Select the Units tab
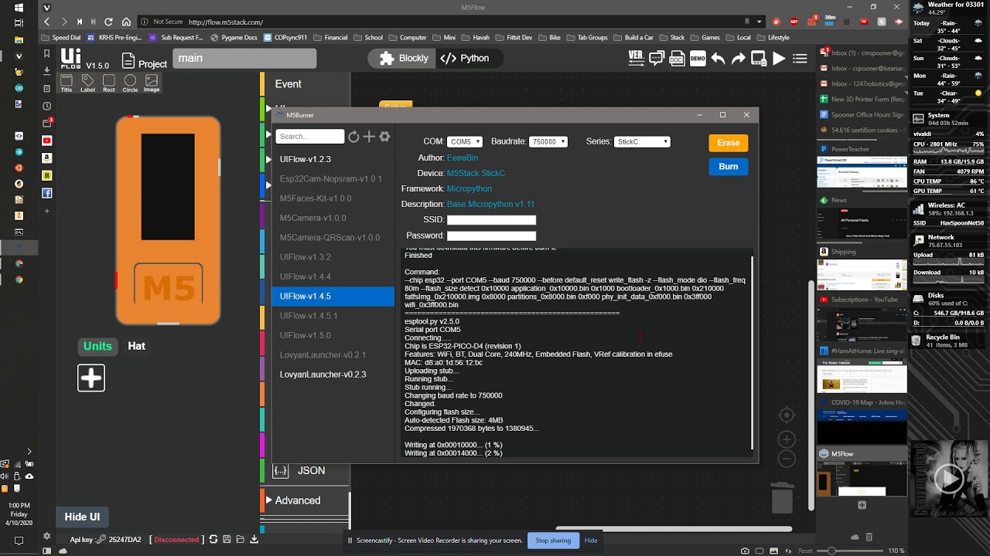The image size is (990, 556). pos(97,346)
